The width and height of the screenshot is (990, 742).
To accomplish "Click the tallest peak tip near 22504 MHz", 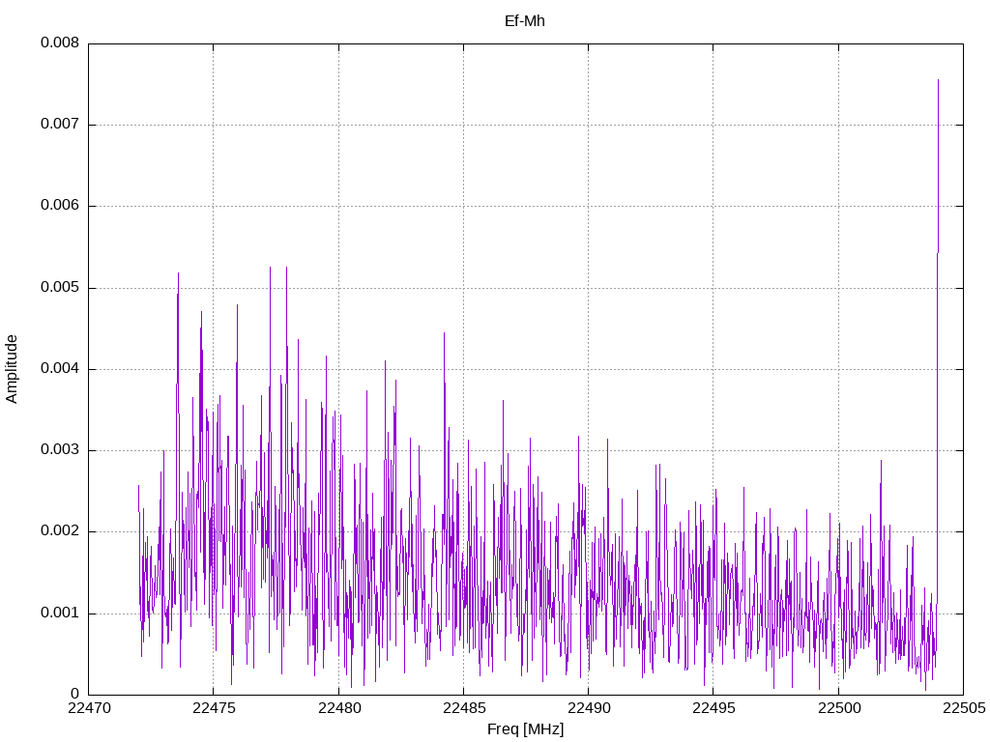I will [x=938, y=81].
